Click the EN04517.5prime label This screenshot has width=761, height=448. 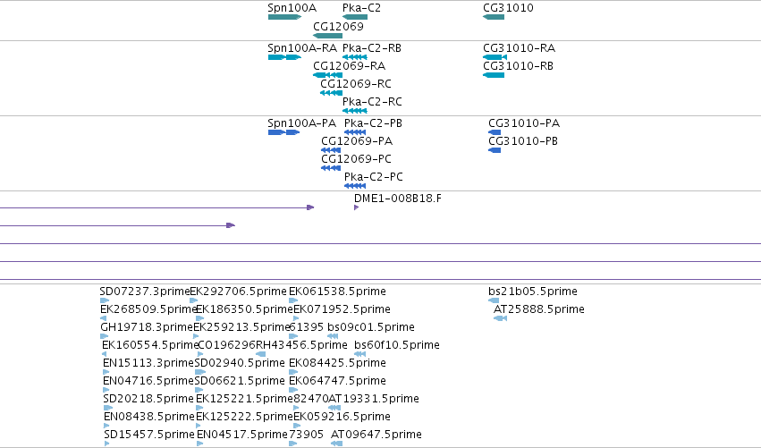coord(242,435)
